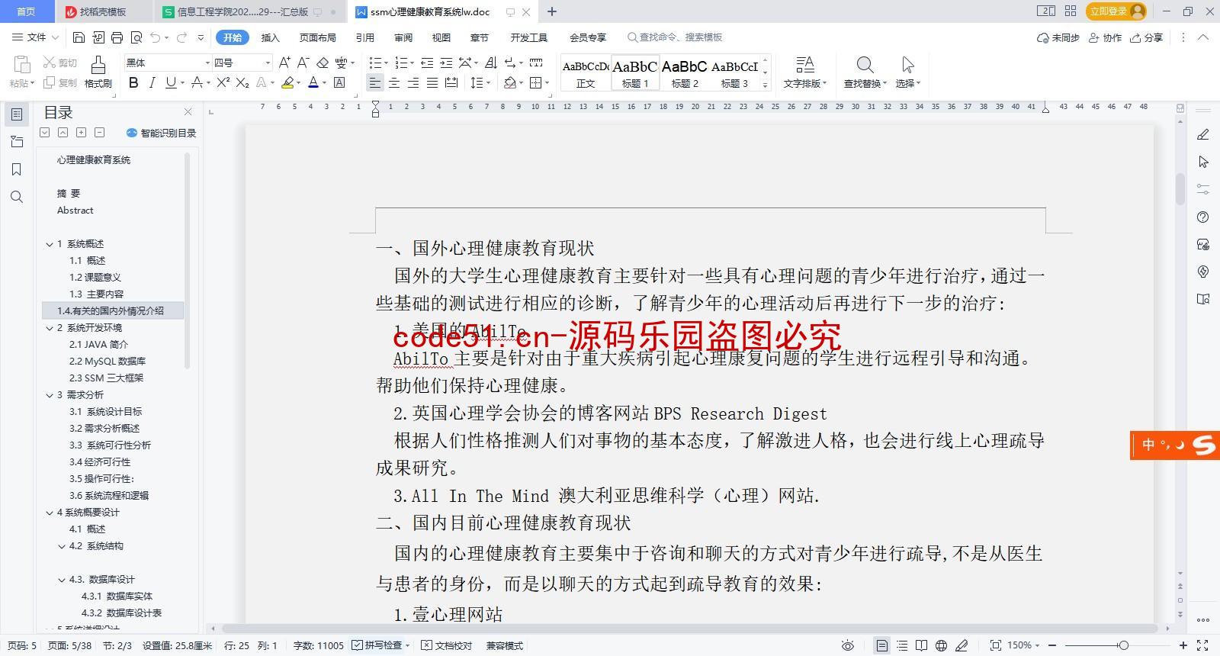Viewport: 1220px width, 656px height.
Task: Click the print icon in quick access toolbar
Action: [117, 37]
